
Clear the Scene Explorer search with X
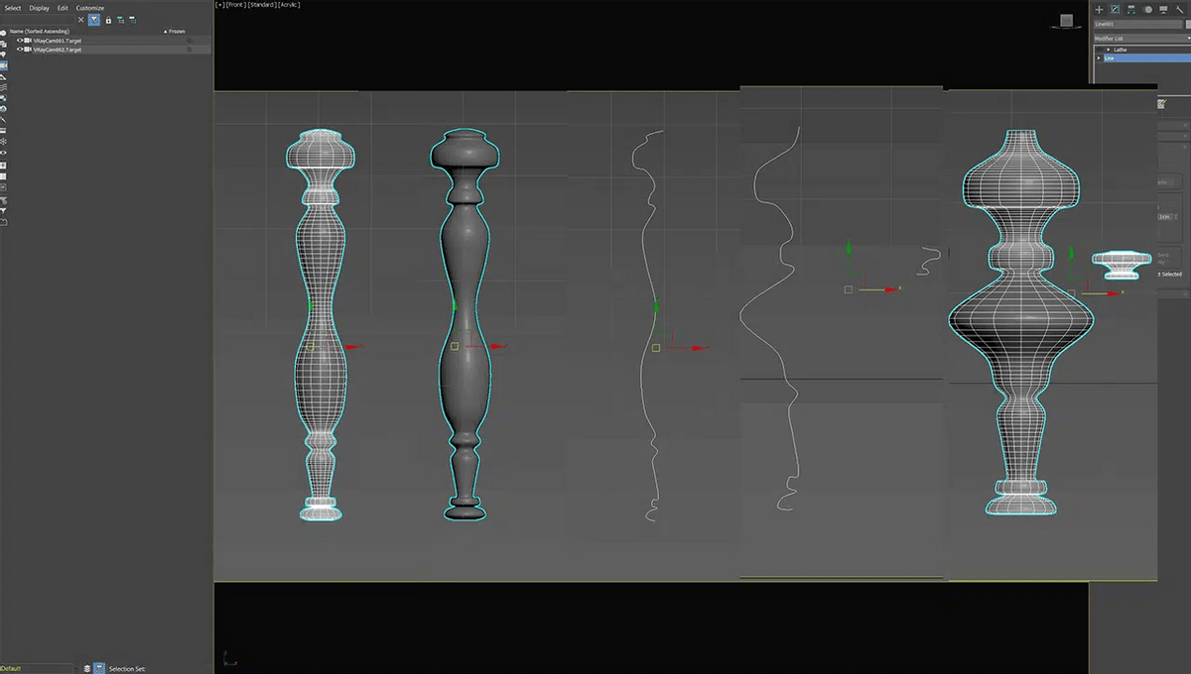point(81,20)
